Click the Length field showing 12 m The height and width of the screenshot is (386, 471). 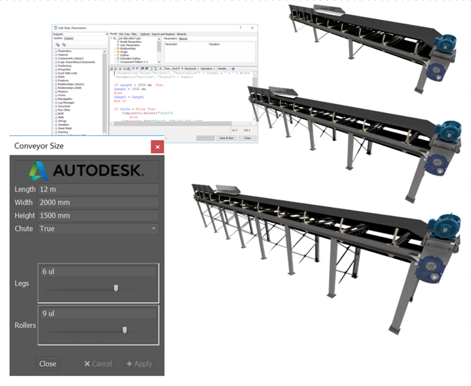tap(98, 189)
